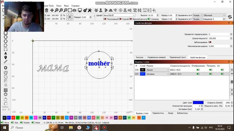Switch to the Консоль tab
Image resolution: width=234 pixels, height=131 pixels.
click(x=140, y=57)
